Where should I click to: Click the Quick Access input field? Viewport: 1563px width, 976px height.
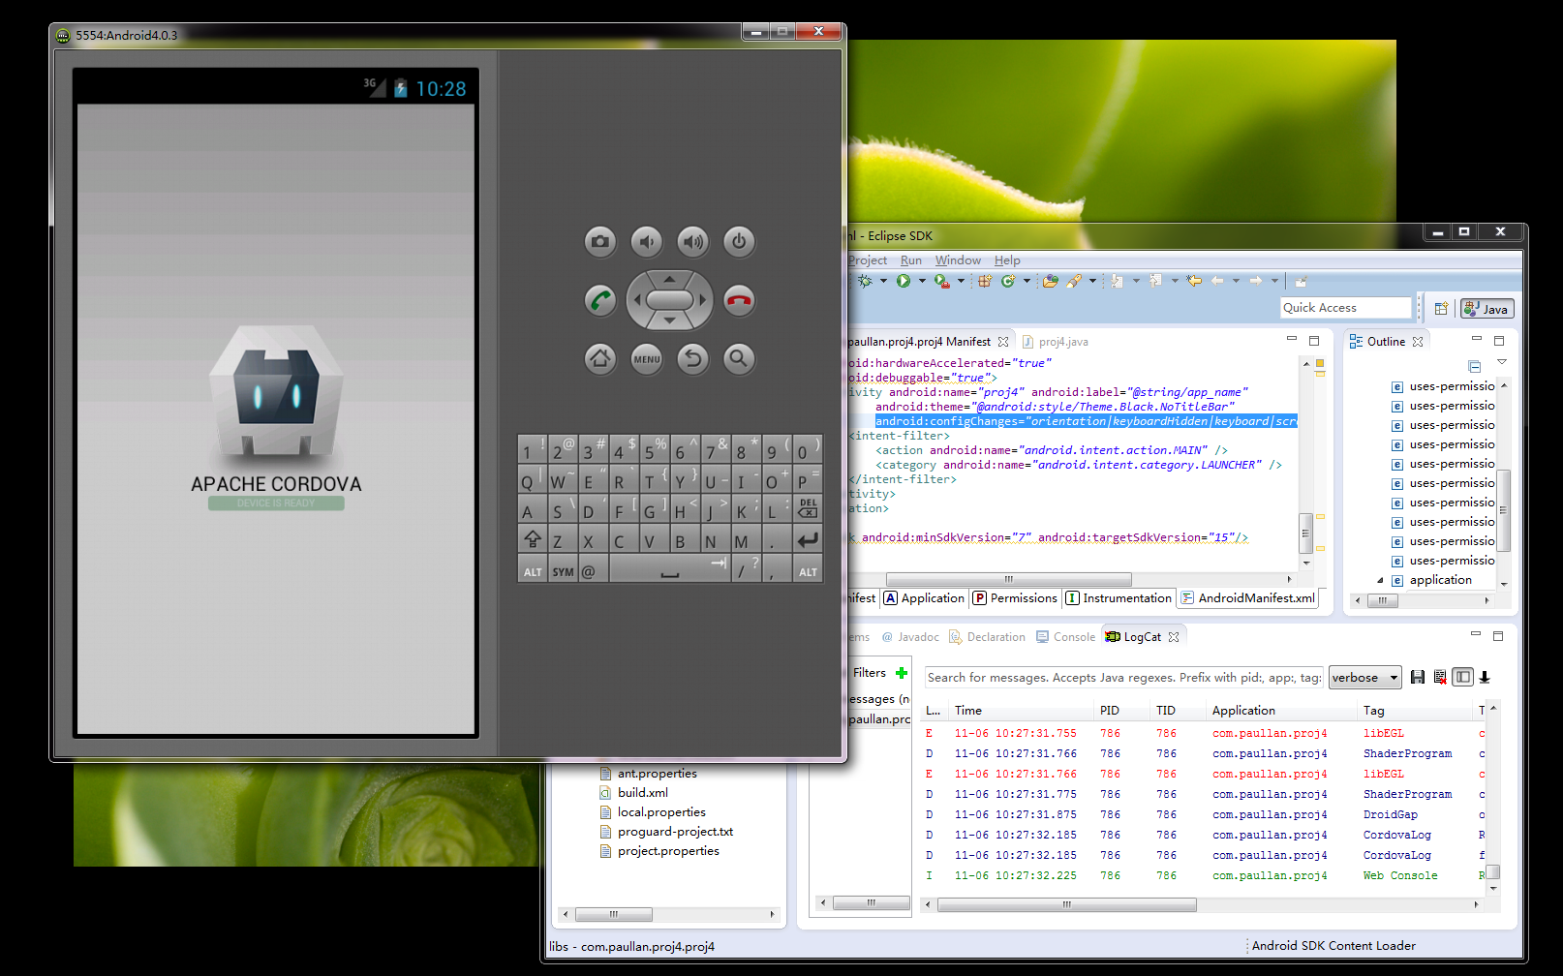[x=1346, y=308]
